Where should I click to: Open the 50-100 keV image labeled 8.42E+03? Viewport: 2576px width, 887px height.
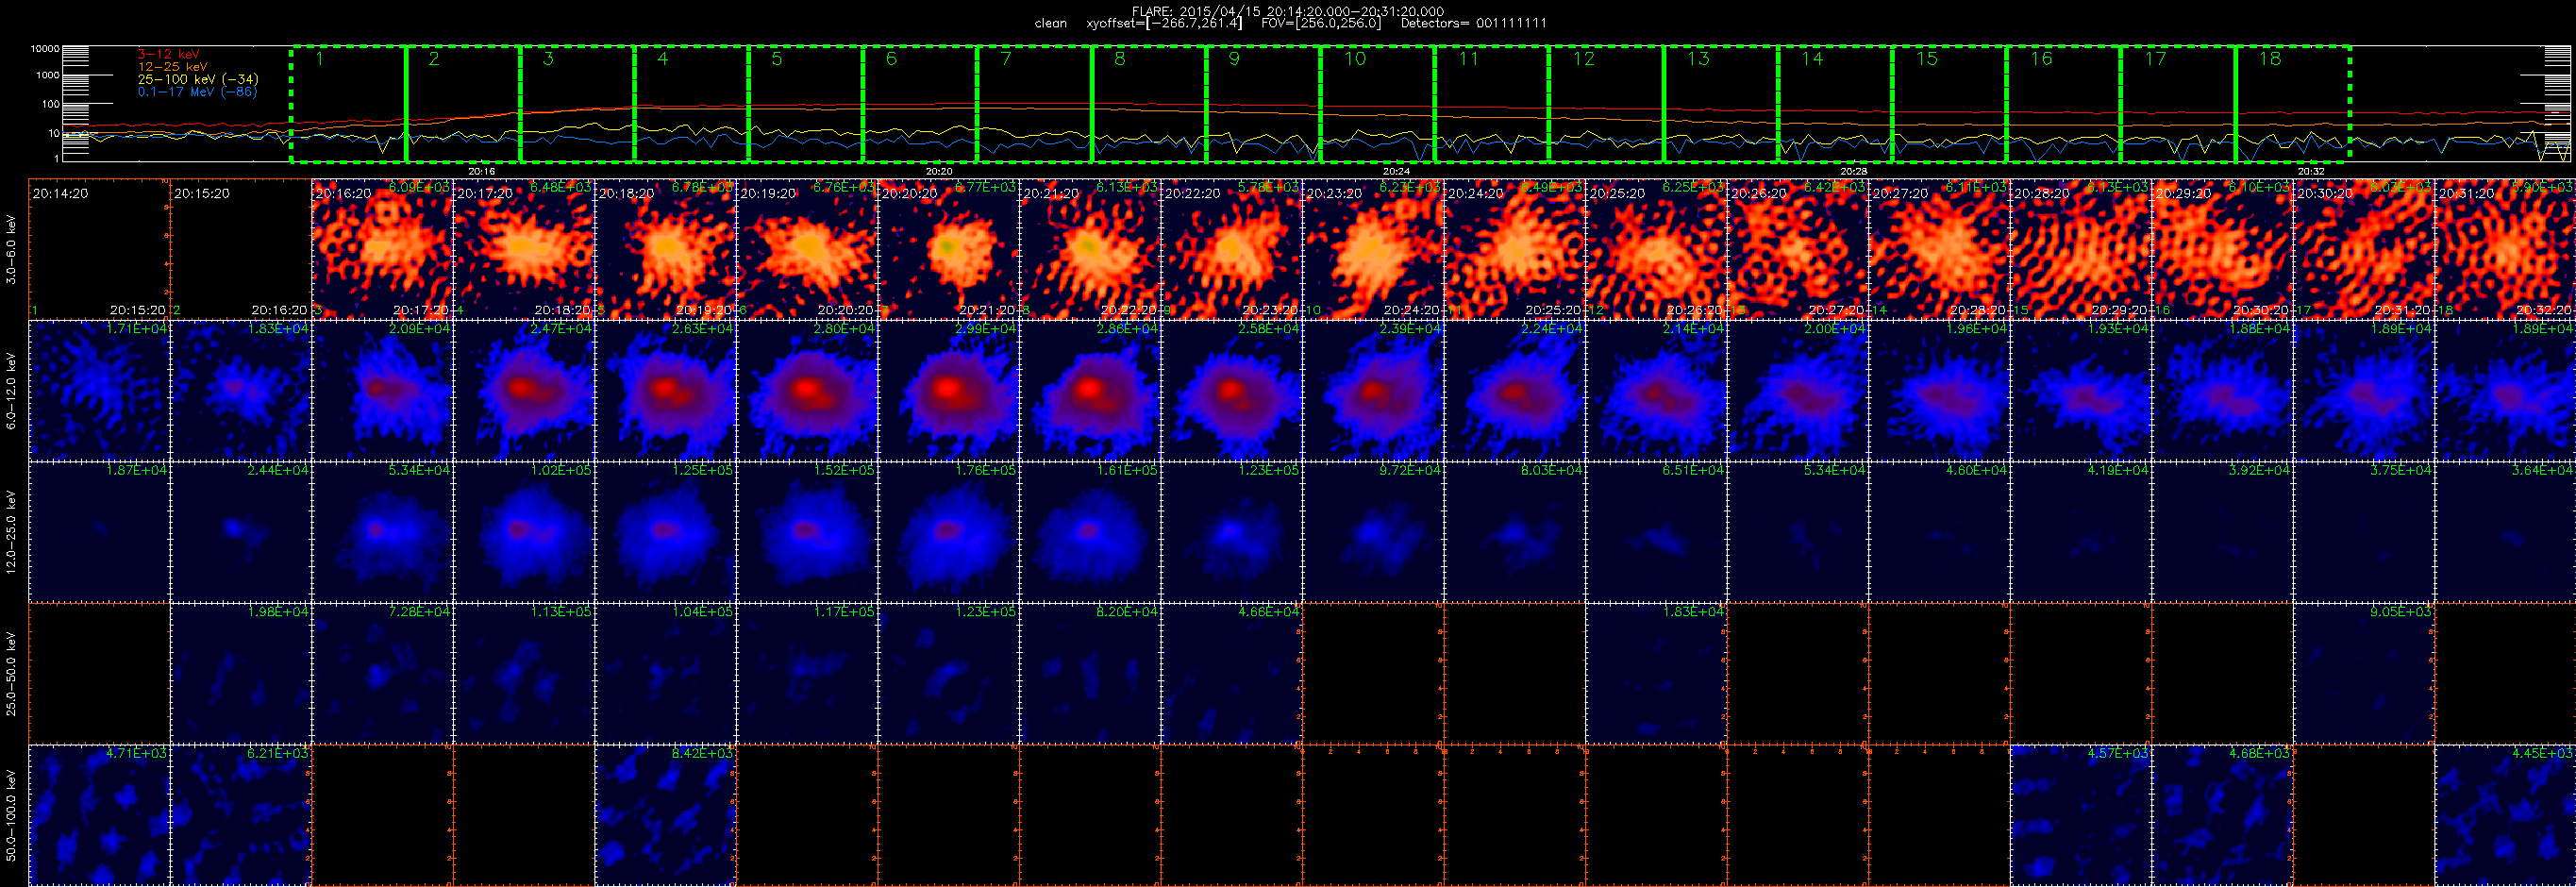[665, 815]
